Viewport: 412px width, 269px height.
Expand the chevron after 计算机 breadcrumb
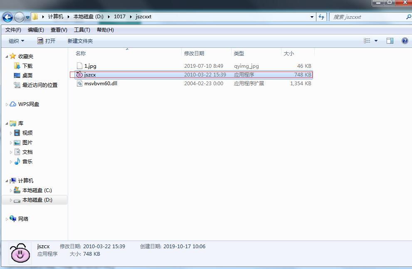pos(68,17)
